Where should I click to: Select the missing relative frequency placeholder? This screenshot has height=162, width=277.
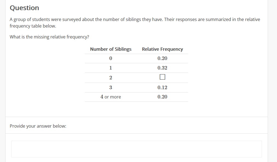pyautogui.click(x=162, y=77)
